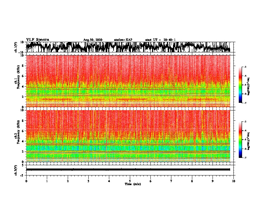Click inside the ch.1 spectrogram panel

(128, 81)
